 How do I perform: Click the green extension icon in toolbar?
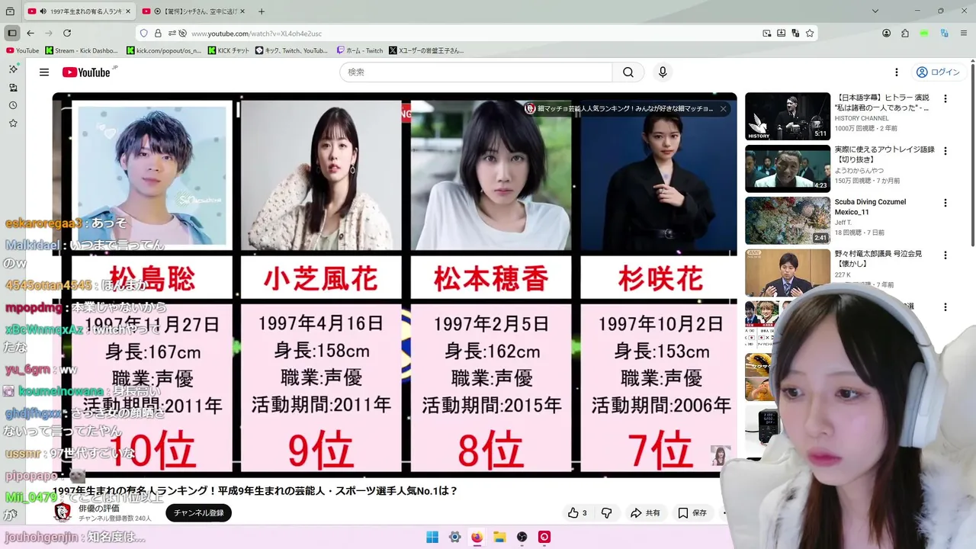[x=924, y=34]
